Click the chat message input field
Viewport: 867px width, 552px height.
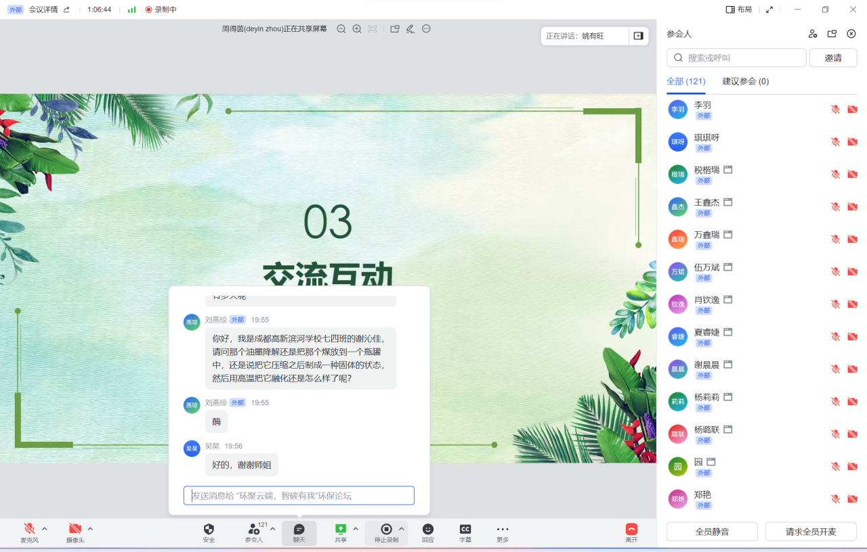(298, 495)
